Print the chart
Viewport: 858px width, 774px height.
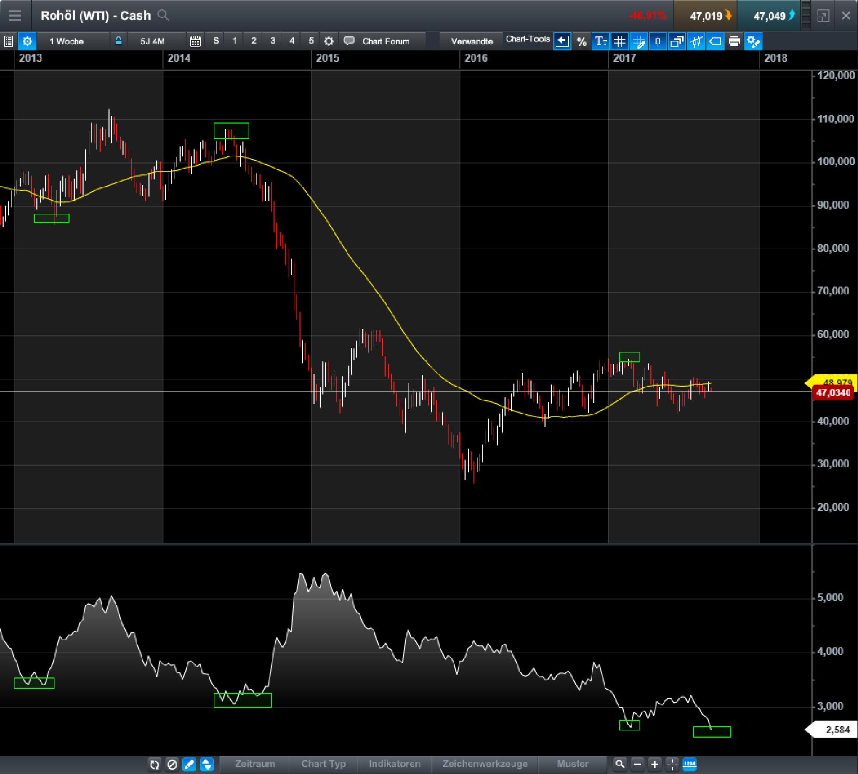pyautogui.click(x=734, y=41)
